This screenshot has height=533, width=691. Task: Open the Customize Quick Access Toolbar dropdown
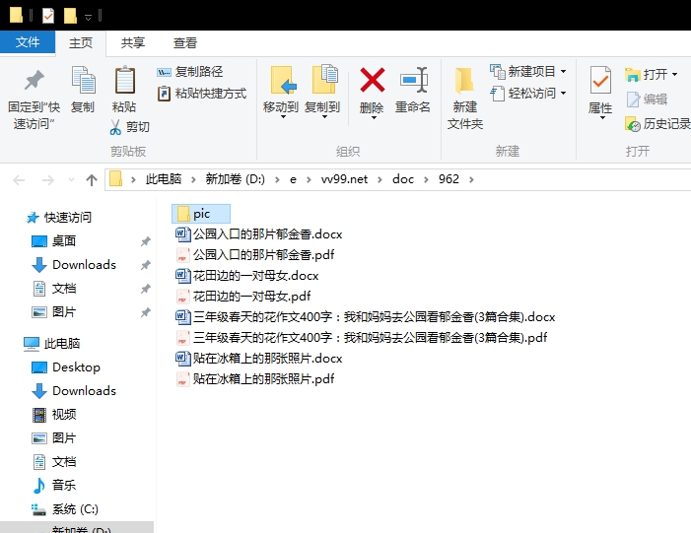tap(88, 17)
